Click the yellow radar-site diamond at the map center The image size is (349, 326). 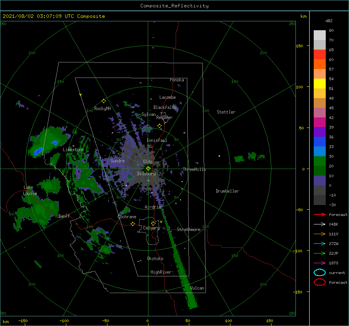coord(148,169)
